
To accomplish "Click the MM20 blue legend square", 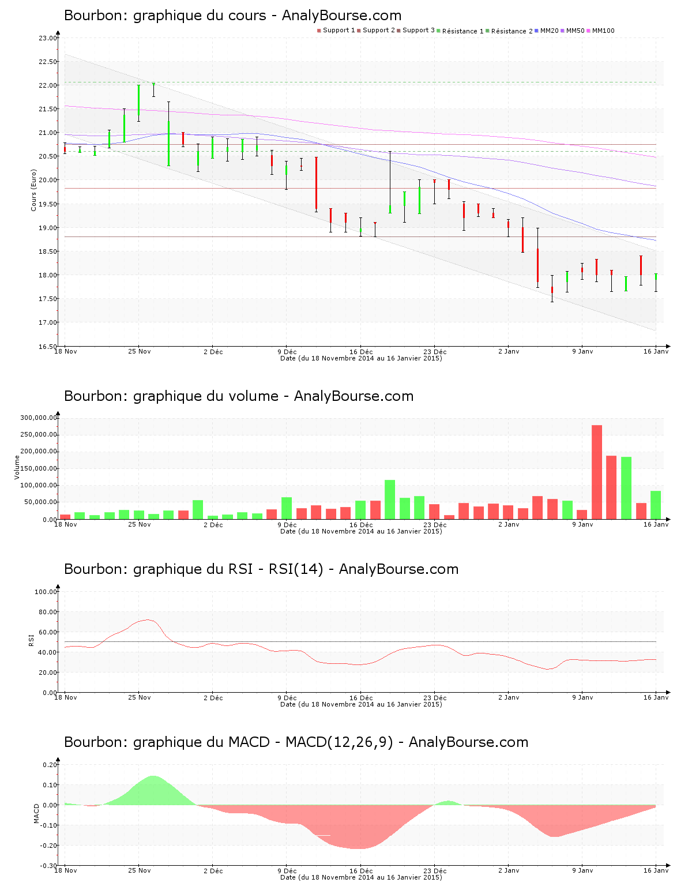I will click(536, 31).
